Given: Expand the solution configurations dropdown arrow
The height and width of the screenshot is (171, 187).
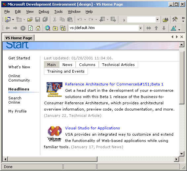Looking at the screenshot, I should [157, 19].
